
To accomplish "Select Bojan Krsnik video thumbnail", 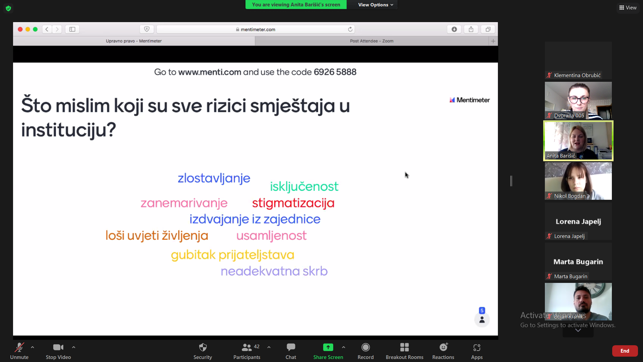I will click(578, 302).
